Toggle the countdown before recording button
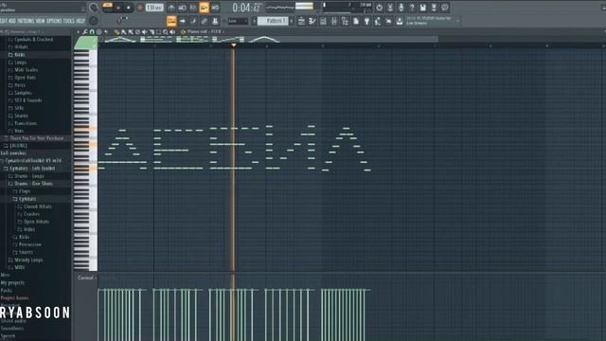 coord(193,8)
